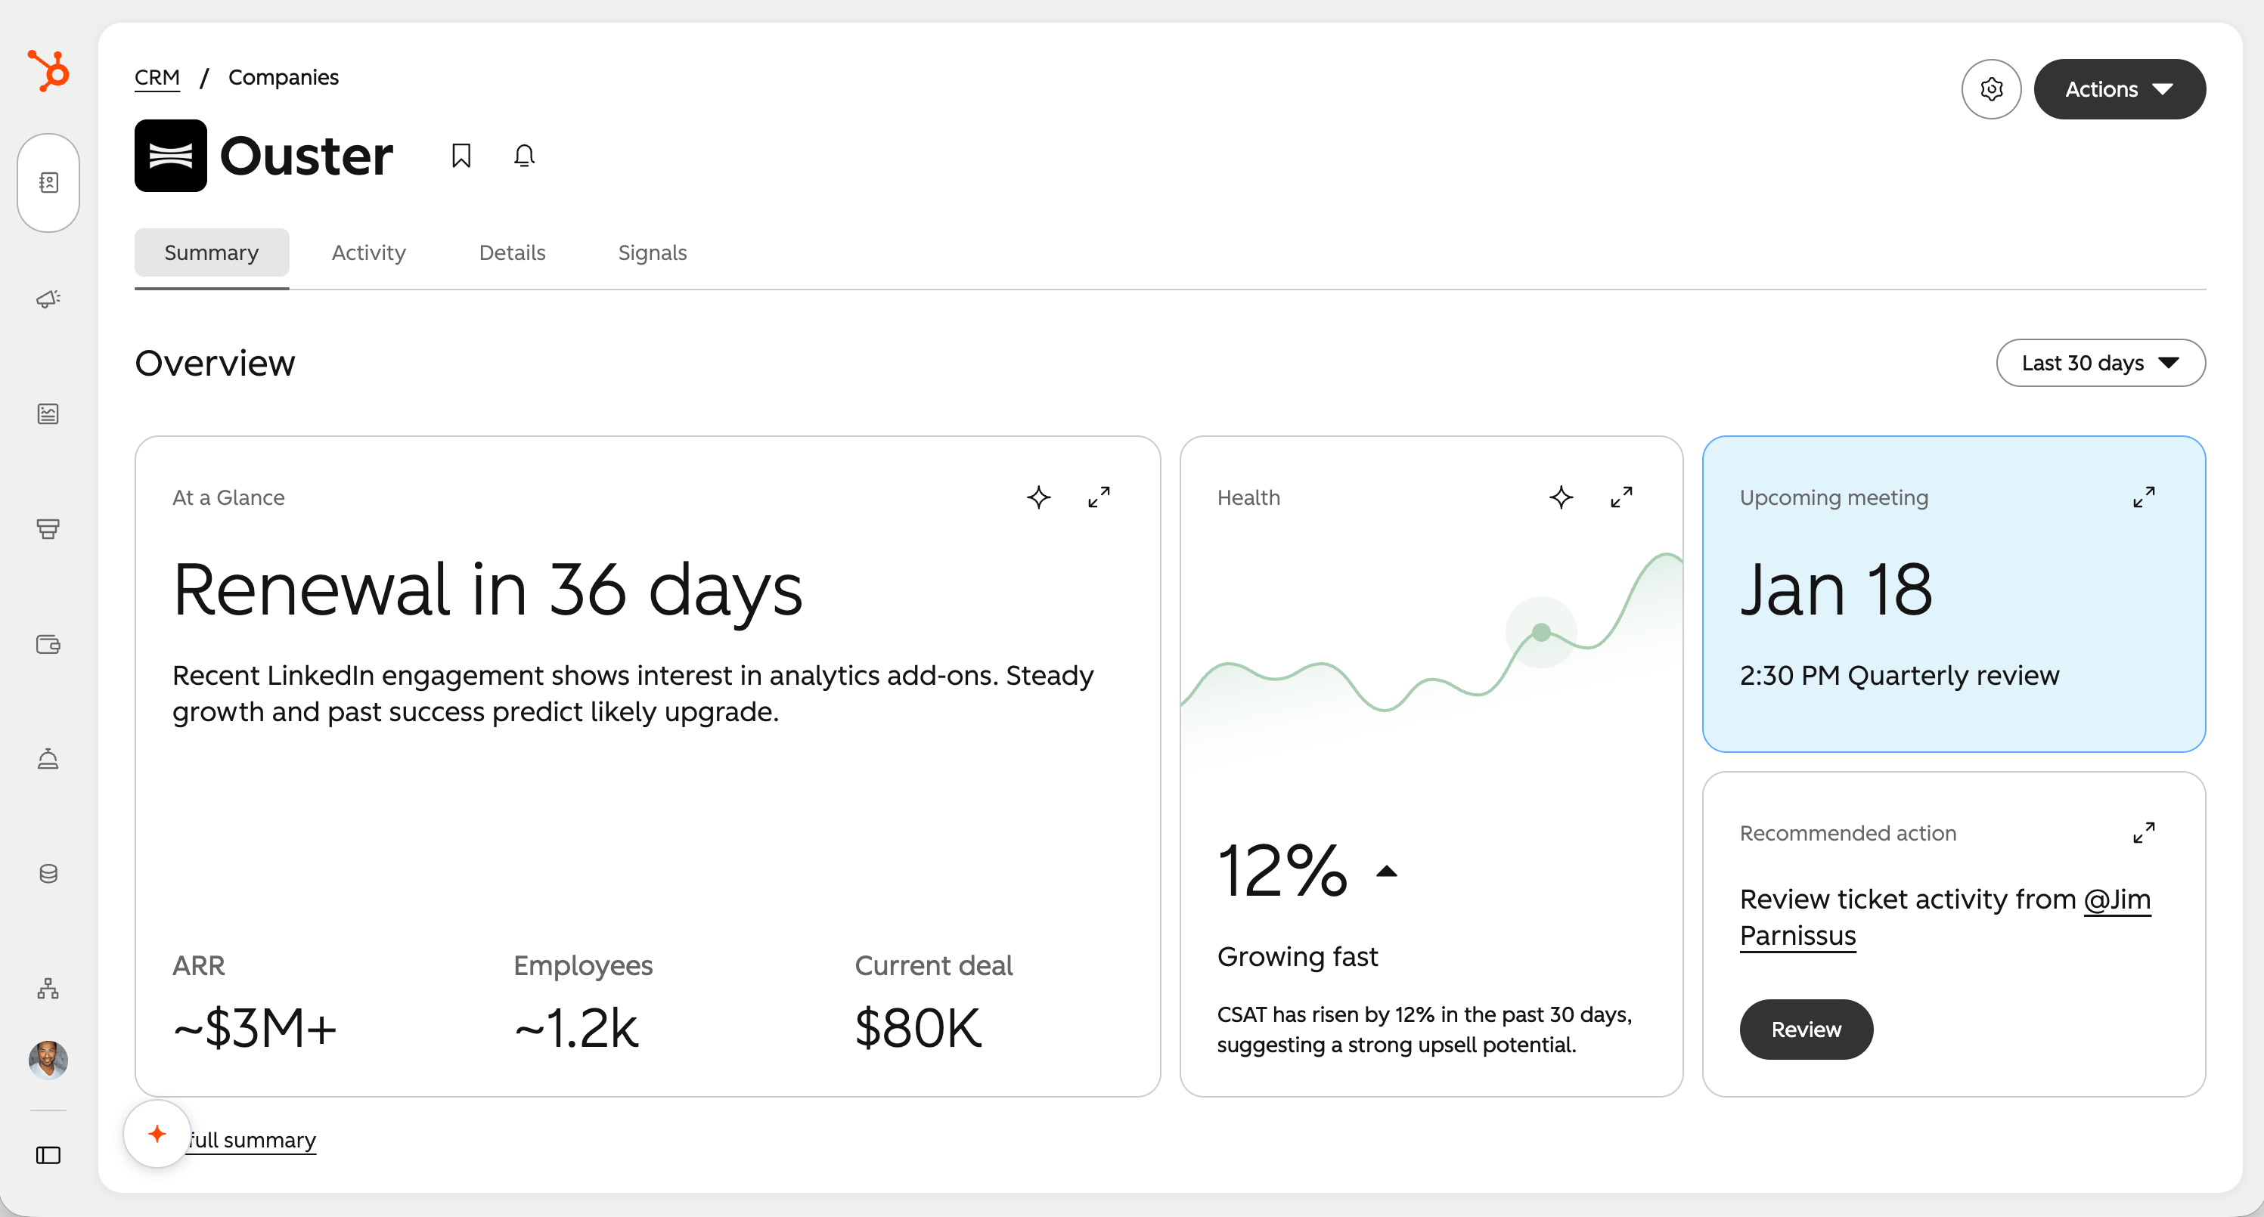Viewport: 2264px width, 1217px height.
Task: Switch to the Details tab
Action: [513, 253]
